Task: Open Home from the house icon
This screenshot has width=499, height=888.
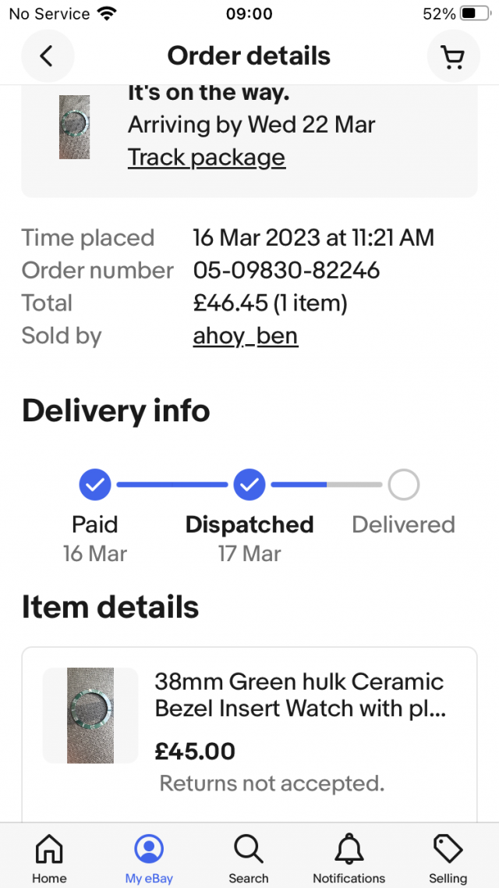Action: [49, 849]
